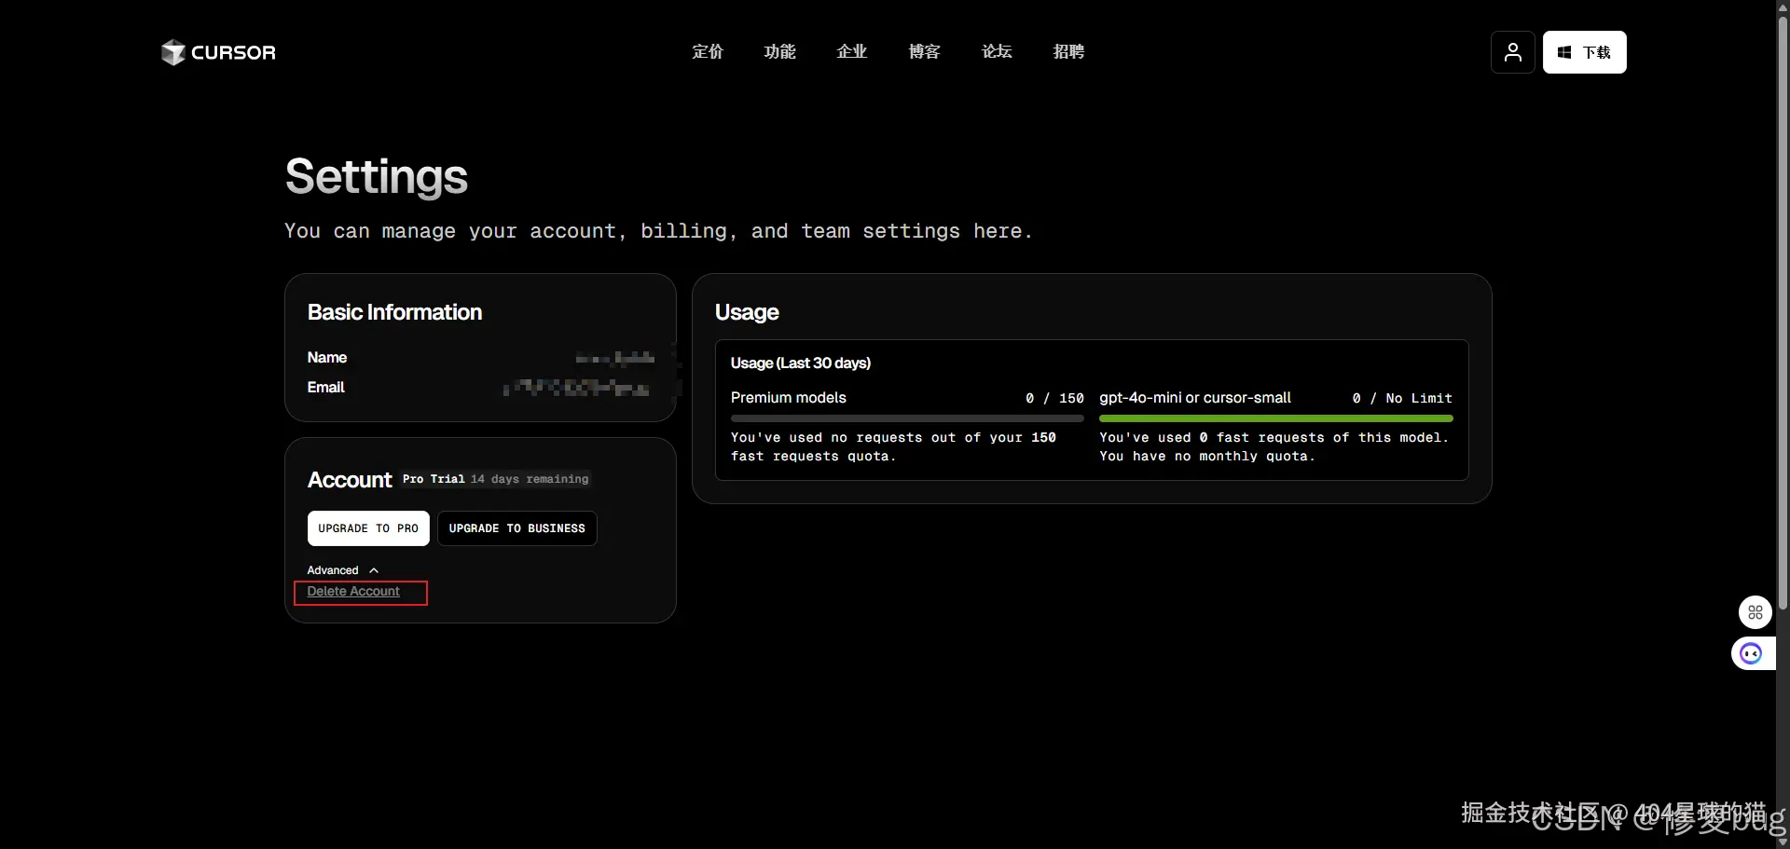Click the Cursor logo in the header
The height and width of the screenshot is (849, 1790).
(x=218, y=52)
